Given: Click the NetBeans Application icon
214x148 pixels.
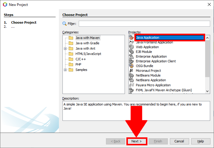Looking at the screenshot, I should (x=131, y=80).
